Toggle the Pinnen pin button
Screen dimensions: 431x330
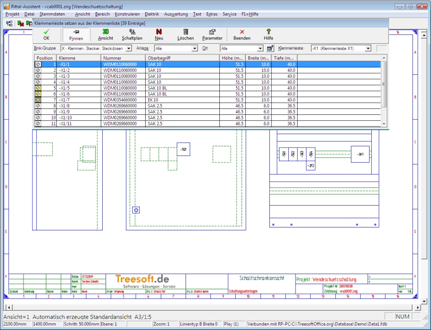click(76, 32)
